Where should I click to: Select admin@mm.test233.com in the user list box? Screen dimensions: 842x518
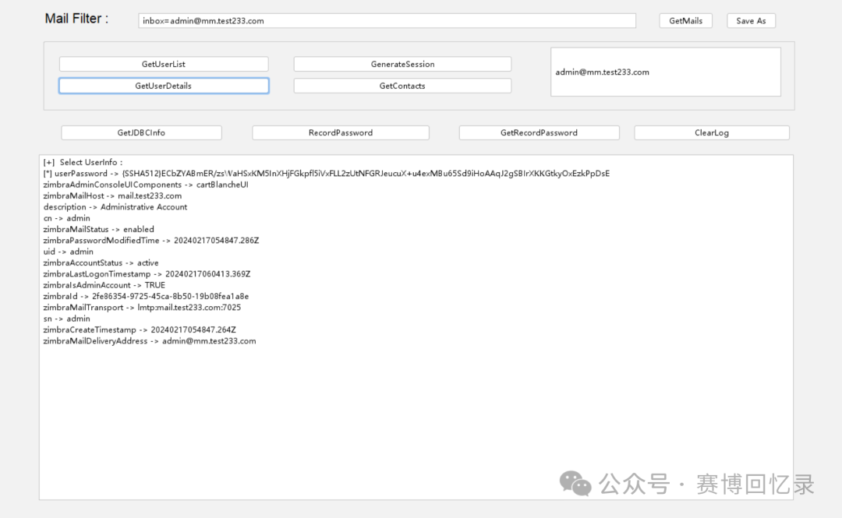click(602, 72)
